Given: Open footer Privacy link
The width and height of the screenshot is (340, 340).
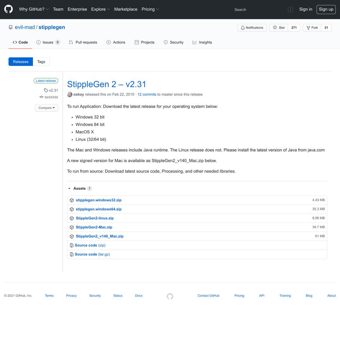Looking at the screenshot, I should point(71,295).
